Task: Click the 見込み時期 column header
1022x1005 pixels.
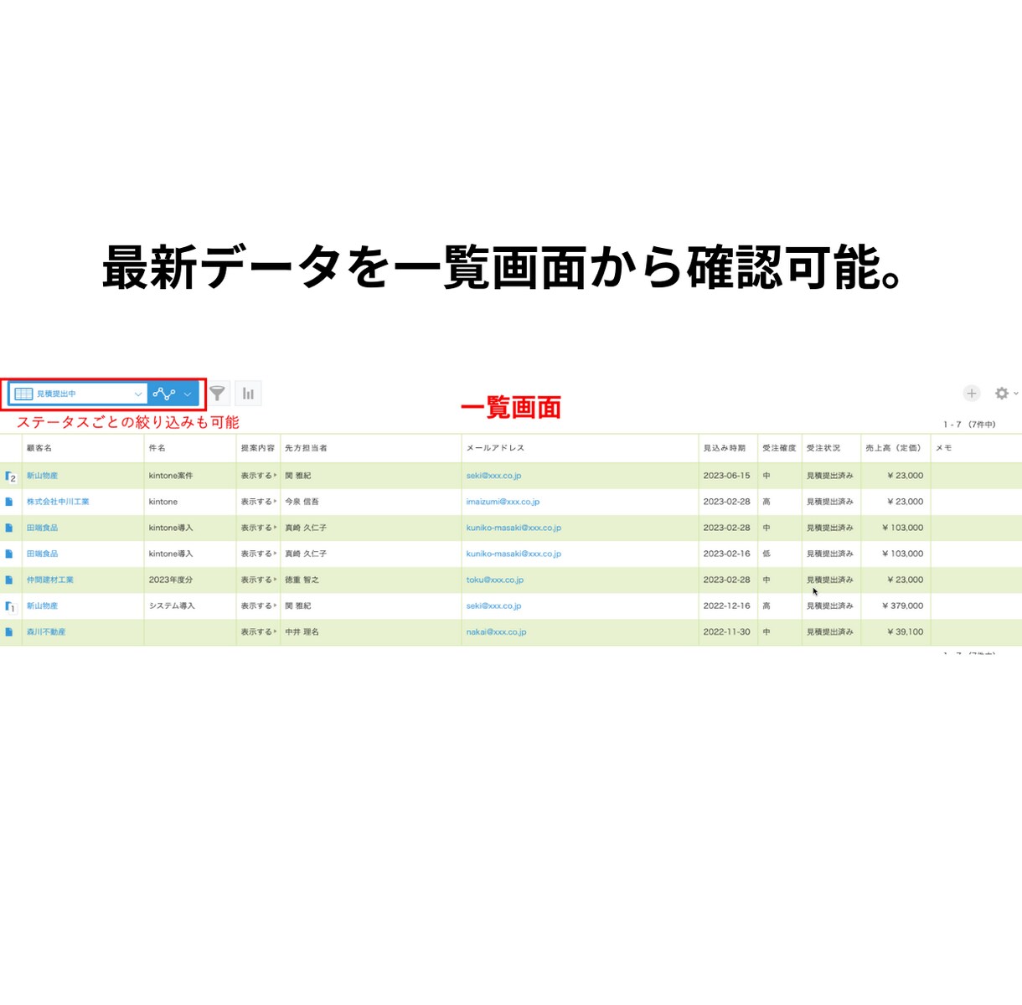Action: tap(725, 448)
